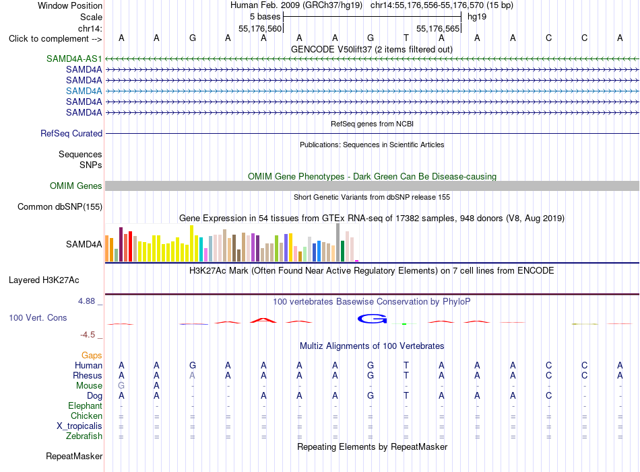Select the X_tropicalis species label

coord(79,426)
